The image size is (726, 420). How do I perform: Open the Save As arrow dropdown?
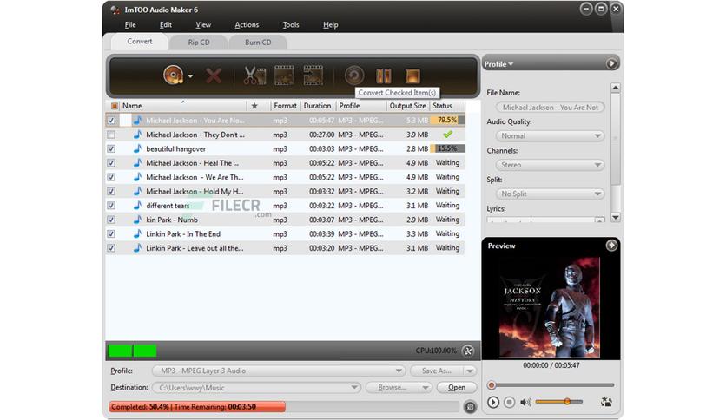click(x=470, y=371)
